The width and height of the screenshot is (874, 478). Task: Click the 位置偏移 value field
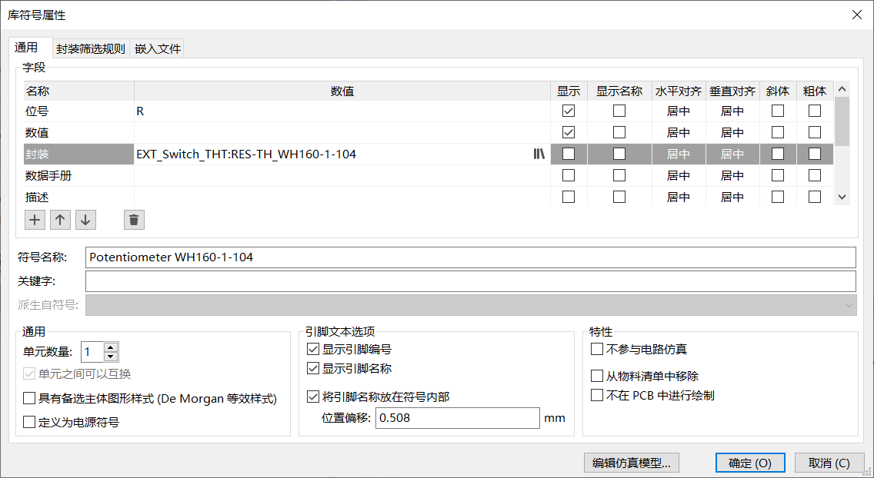click(x=458, y=418)
